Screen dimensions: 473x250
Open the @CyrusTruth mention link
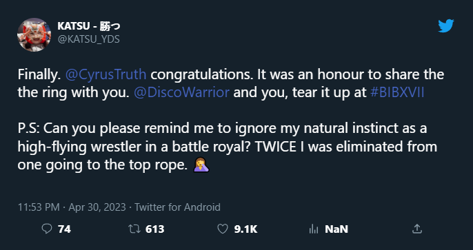(x=106, y=74)
